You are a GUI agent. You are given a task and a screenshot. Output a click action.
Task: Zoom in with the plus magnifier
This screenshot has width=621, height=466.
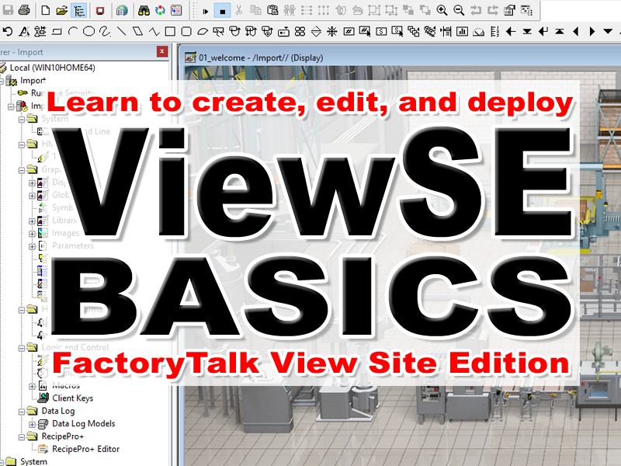pyautogui.click(x=442, y=10)
